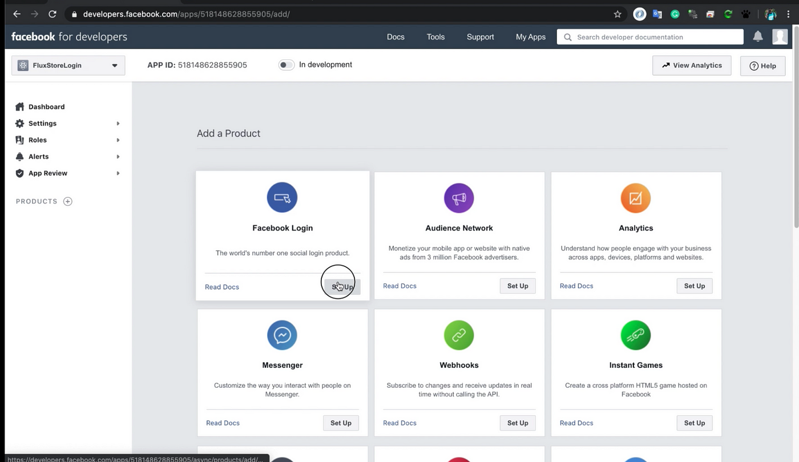
Task: Click the Webhooks chain link icon
Action: [x=459, y=335]
